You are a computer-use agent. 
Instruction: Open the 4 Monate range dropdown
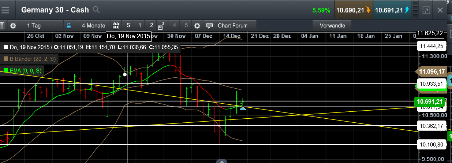pyautogui.click(x=93, y=26)
